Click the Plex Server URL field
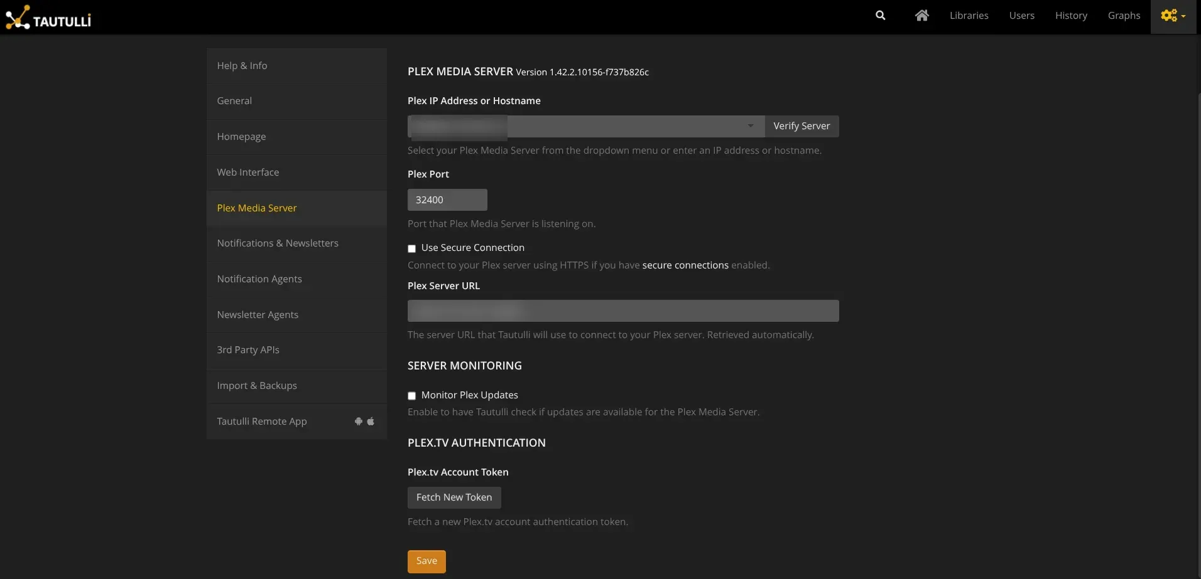1201x579 pixels. coord(623,311)
